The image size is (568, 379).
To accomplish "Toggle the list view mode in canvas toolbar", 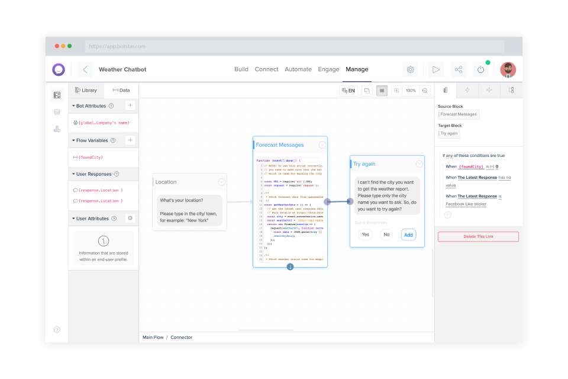I will 382,90.
